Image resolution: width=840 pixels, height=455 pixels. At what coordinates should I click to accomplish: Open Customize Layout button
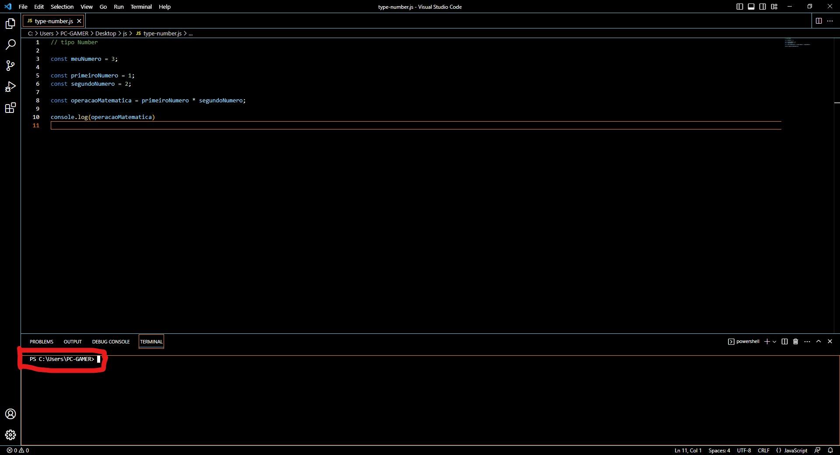click(774, 7)
